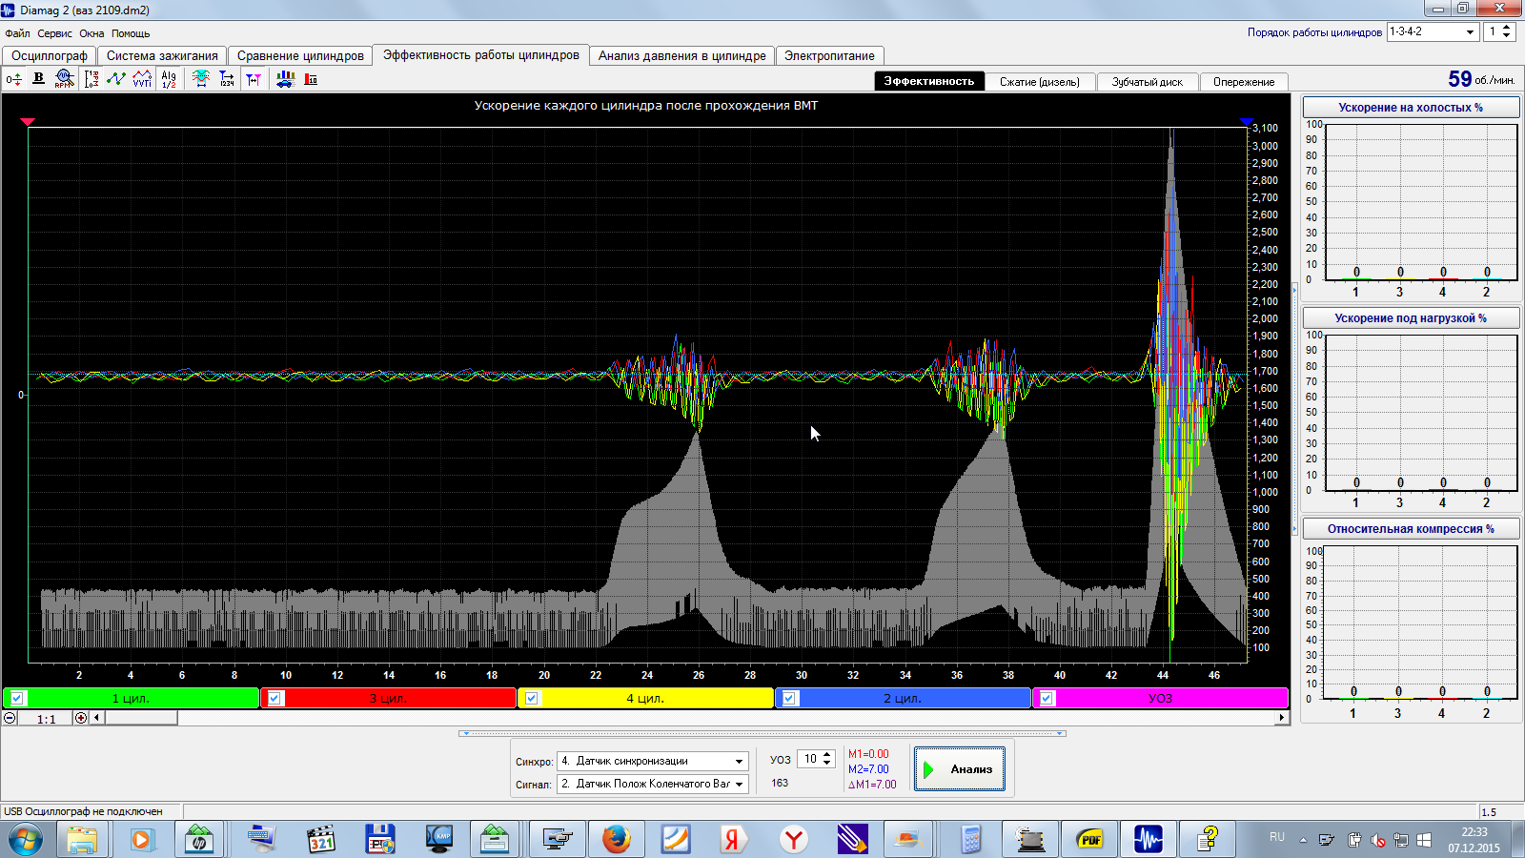Open the Файл menu
Image resolution: width=1525 pixels, height=858 pixels.
[x=17, y=33]
